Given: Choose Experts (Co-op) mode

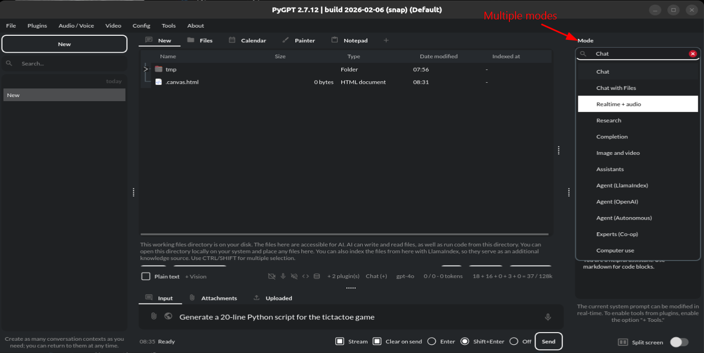Looking at the screenshot, I should pyautogui.click(x=638, y=234).
